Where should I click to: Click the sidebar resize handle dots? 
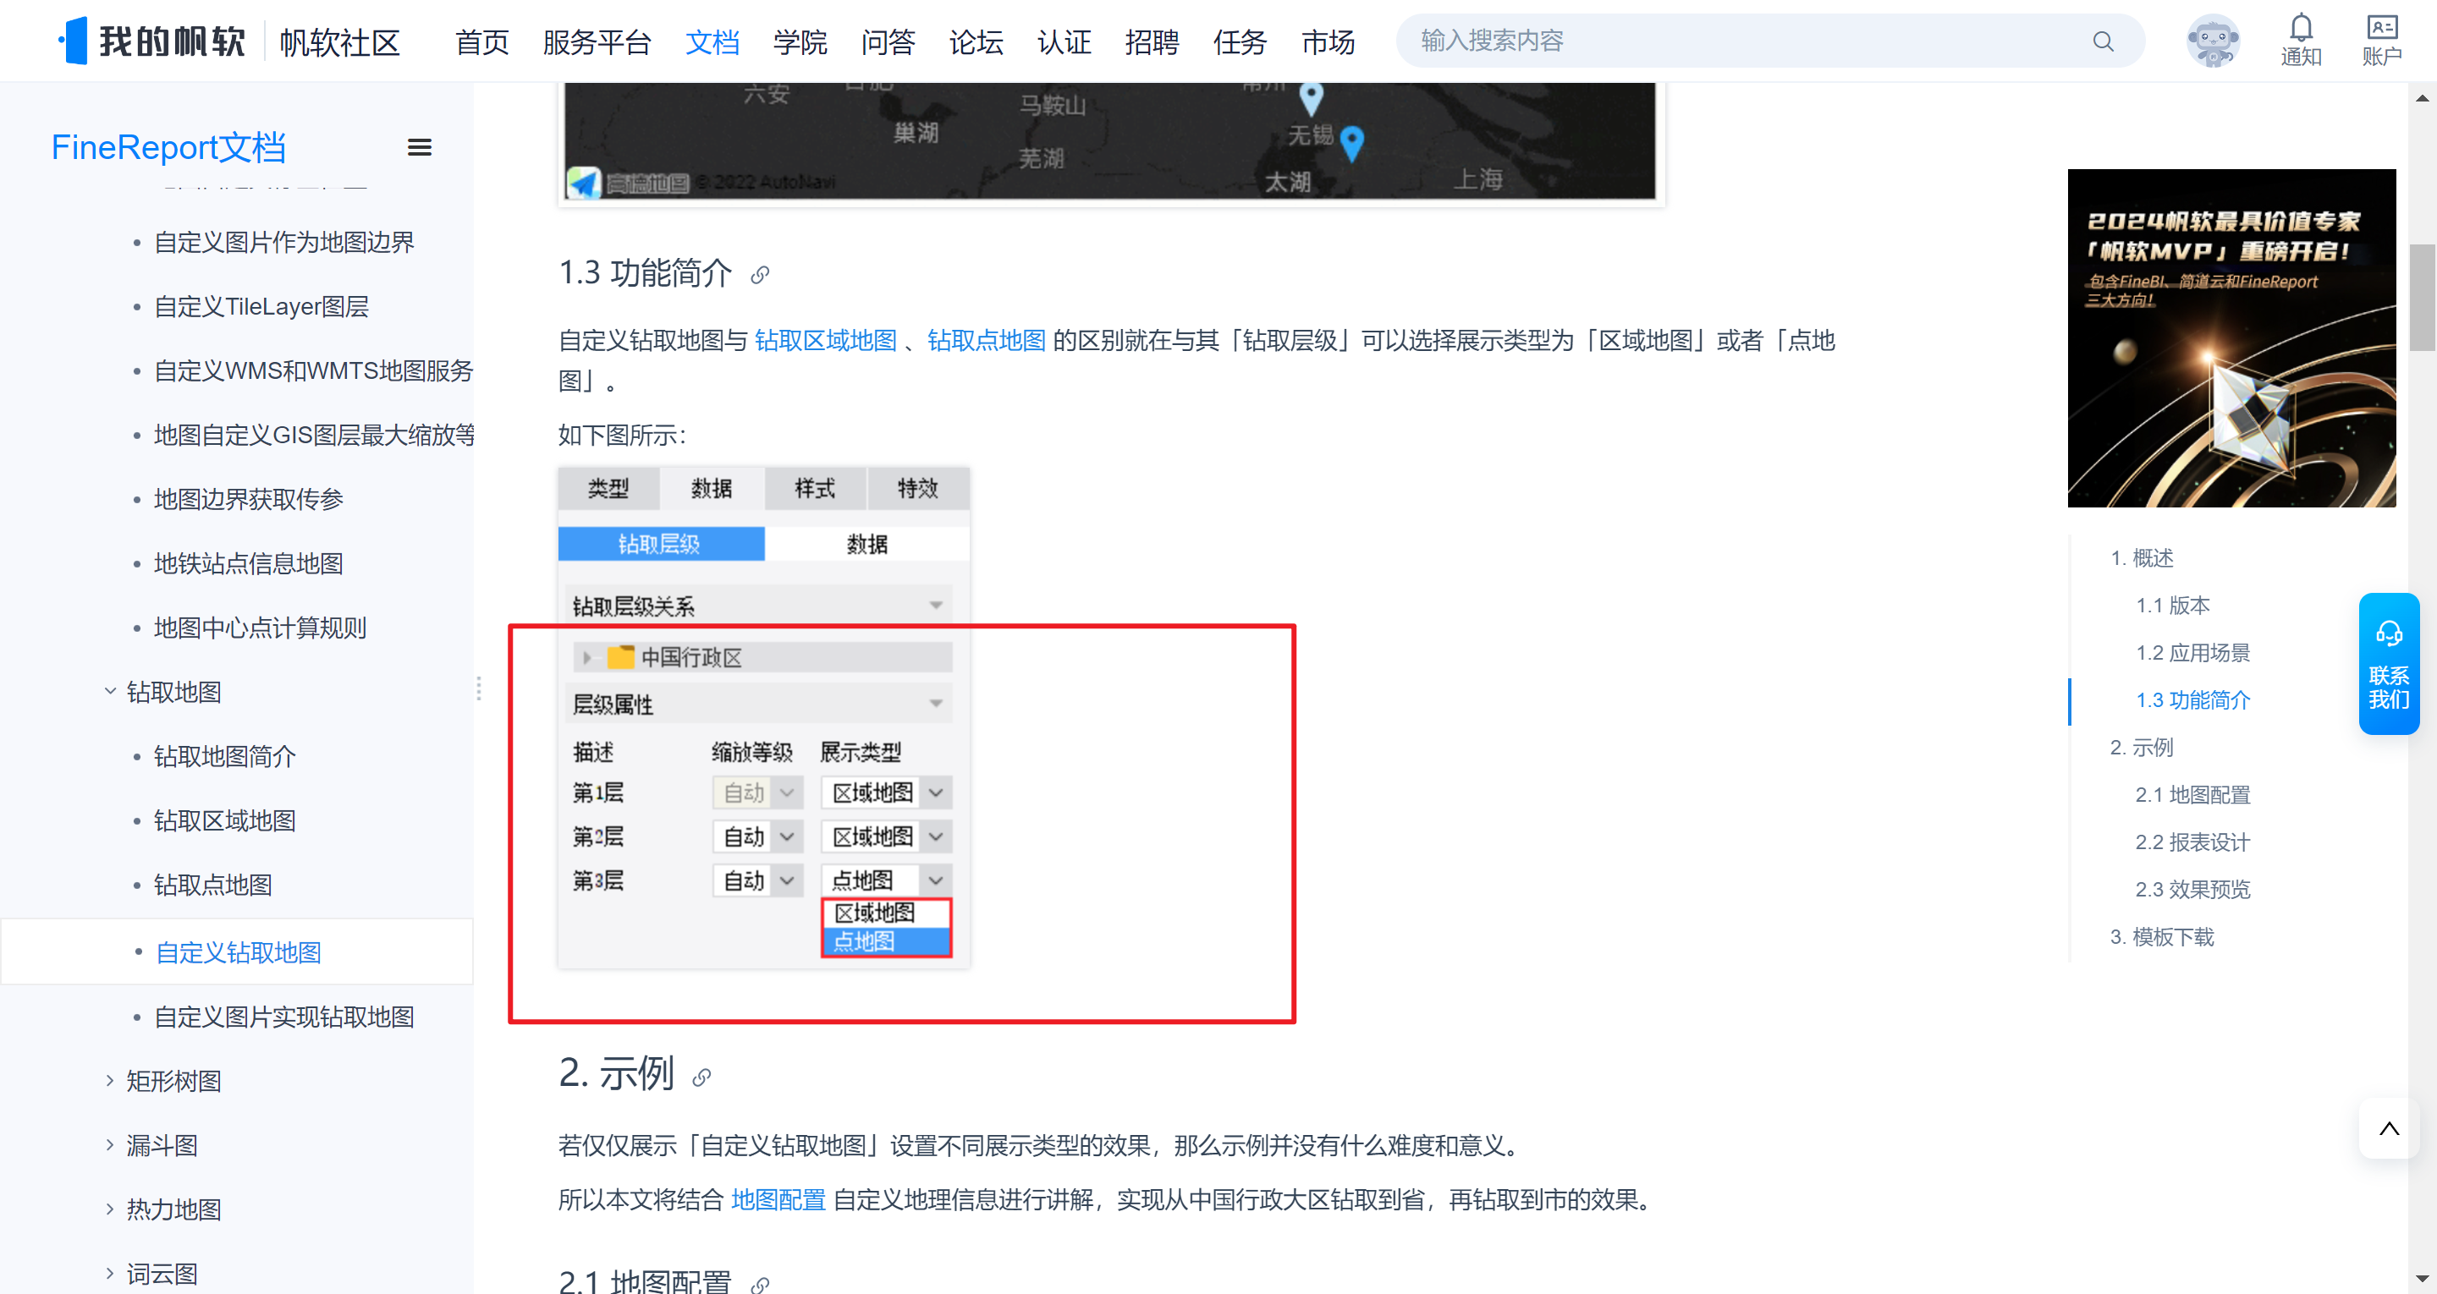(479, 688)
